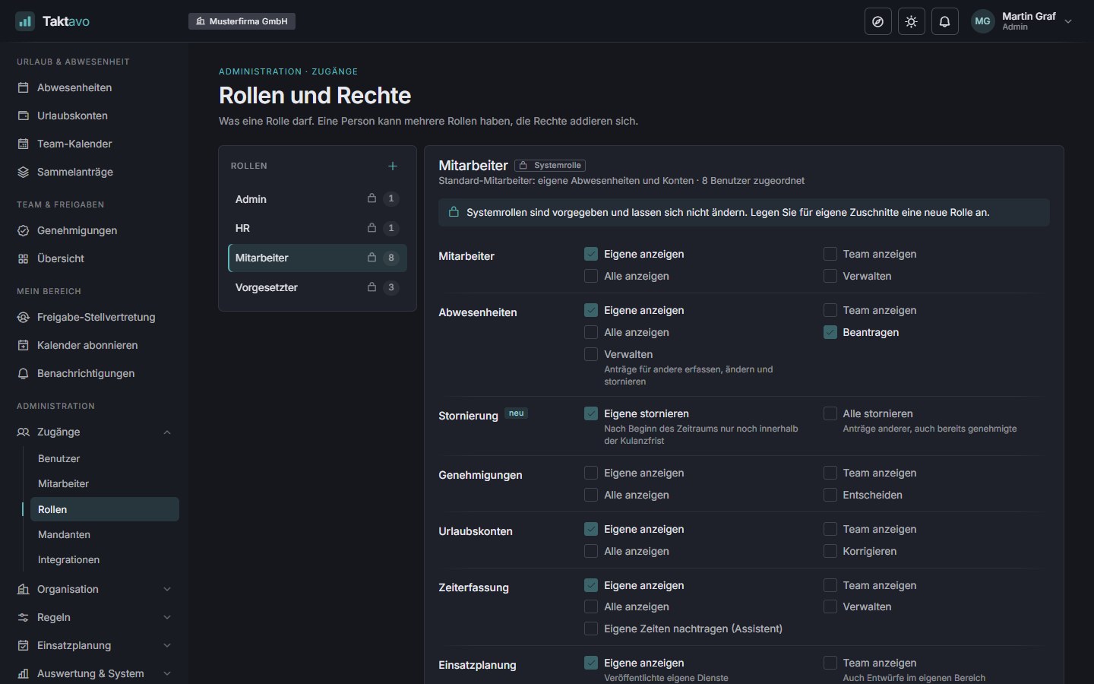Enable Urlaubskonten 'Korrigieren' checkbox
1094x684 pixels.
pyautogui.click(x=830, y=551)
